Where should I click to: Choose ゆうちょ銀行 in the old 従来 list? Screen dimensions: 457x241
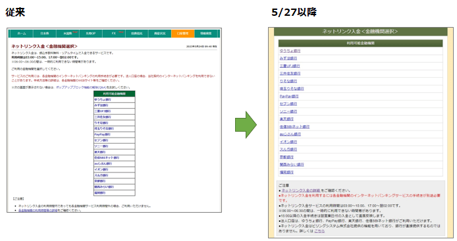click(x=103, y=99)
